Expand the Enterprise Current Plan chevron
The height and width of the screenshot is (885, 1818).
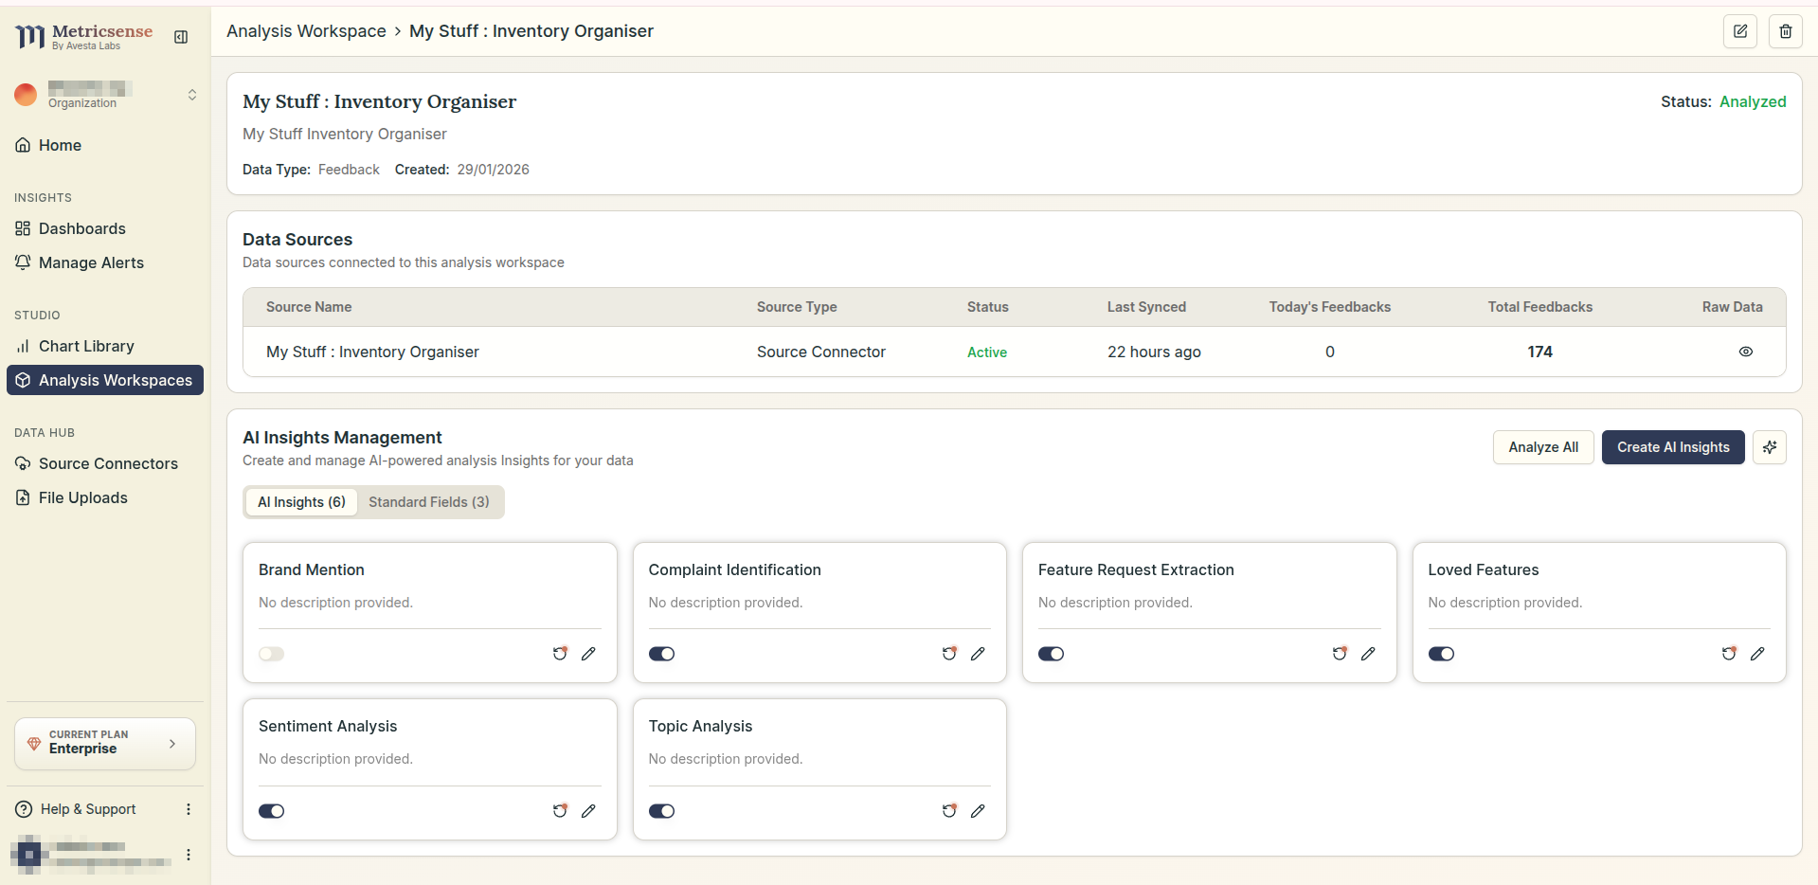pos(172,744)
